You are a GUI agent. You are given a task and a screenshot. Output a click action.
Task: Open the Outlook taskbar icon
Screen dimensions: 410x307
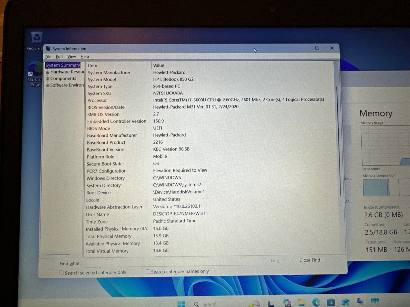pos(345,302)
